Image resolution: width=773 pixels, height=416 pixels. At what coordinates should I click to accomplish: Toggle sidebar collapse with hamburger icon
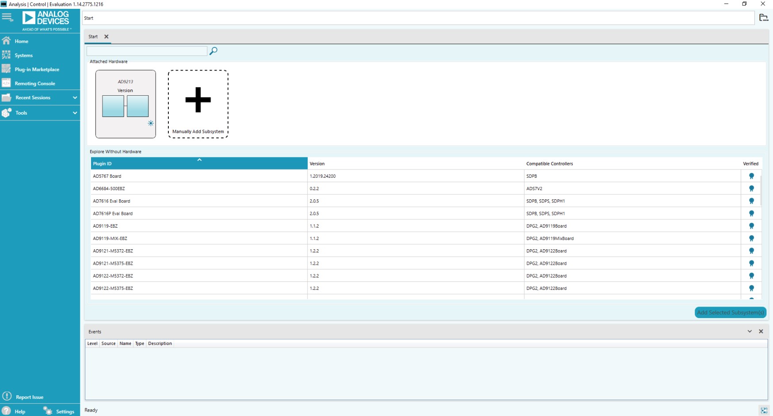pos(7,18)
